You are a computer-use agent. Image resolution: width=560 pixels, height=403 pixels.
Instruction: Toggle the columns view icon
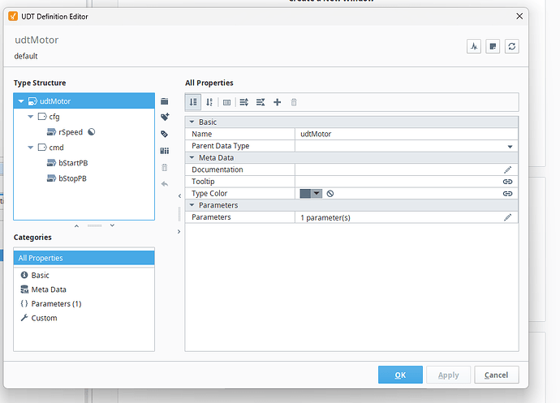point(226,102)
